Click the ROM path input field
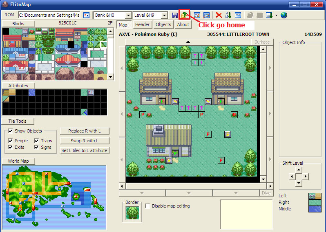This screenshot has height=232, width=326. point(49,15)
